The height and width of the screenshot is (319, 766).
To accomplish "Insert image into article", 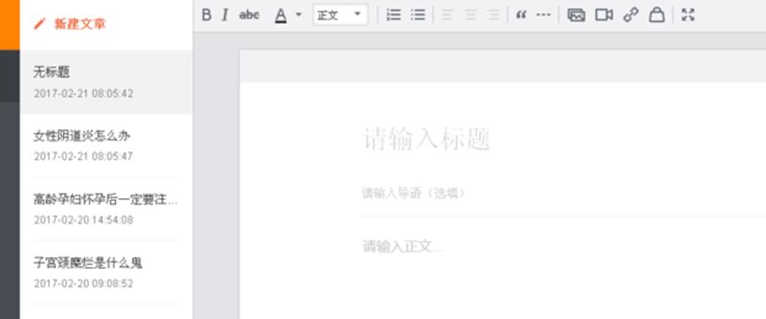I will 576,15.
